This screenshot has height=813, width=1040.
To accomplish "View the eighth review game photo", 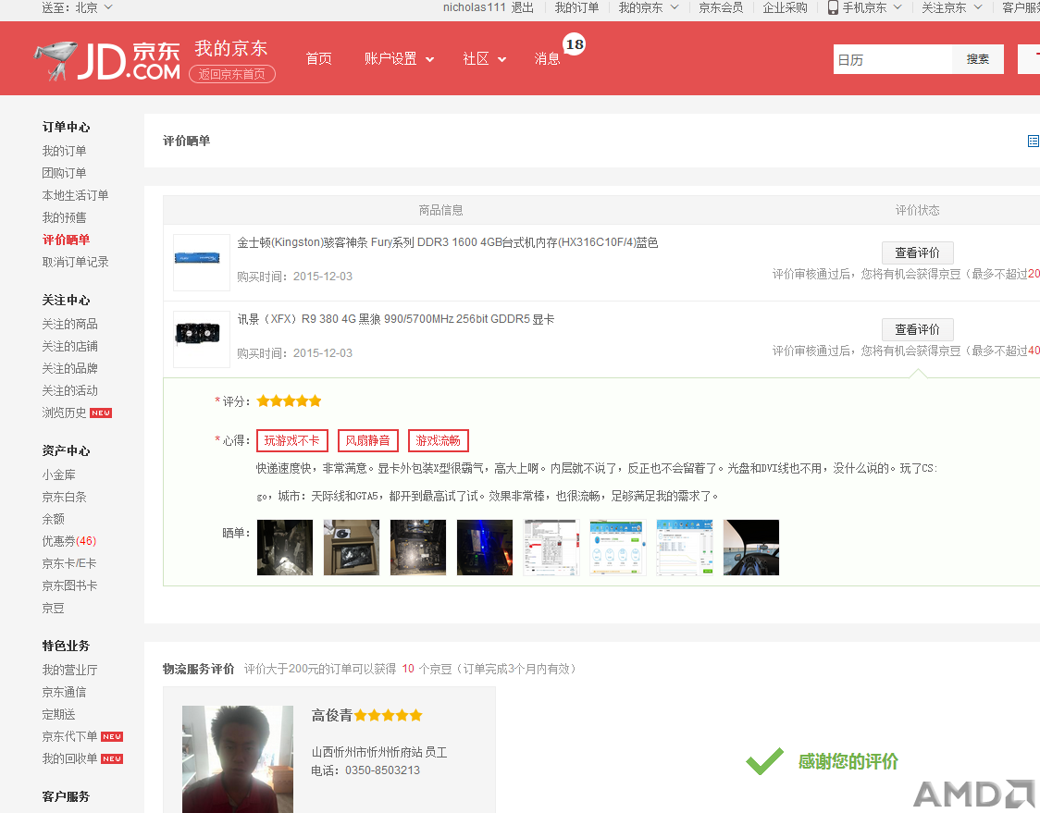I will [751, 548].
